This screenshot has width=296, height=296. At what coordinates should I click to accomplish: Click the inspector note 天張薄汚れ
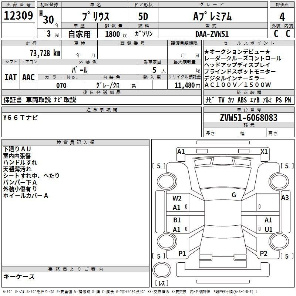pos(17,169)
